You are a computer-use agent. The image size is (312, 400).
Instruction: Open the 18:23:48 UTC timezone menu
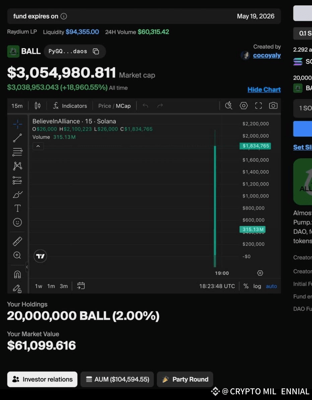click(217, 286)
